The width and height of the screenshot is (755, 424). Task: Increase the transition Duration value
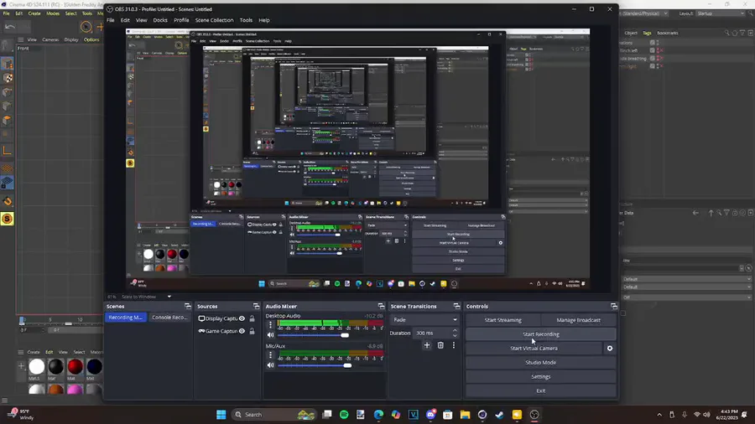click(455, 330)
